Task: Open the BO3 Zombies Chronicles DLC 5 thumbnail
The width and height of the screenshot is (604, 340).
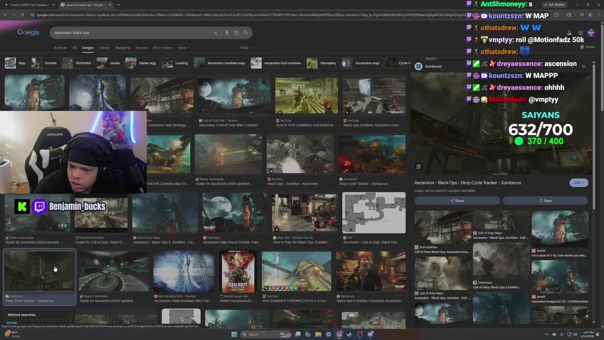Action: click(x=296, y=272)
